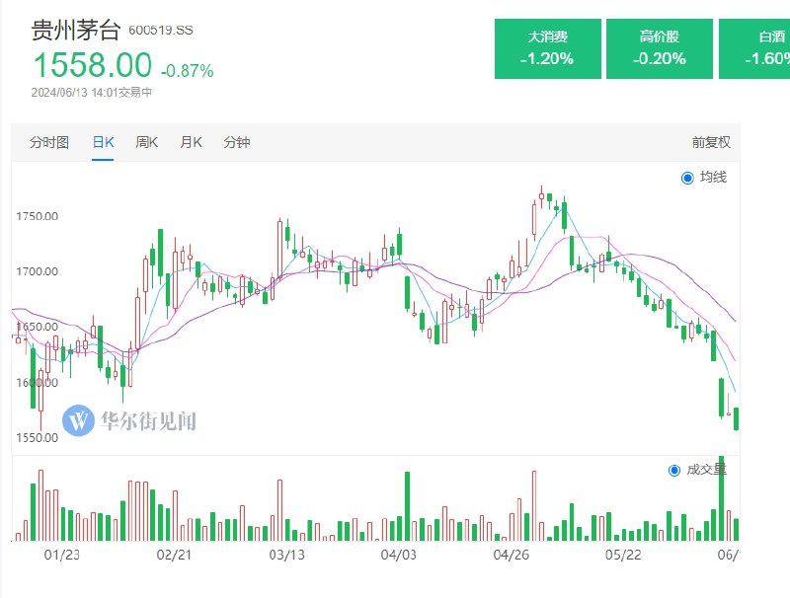The width and height of the screenshot is (790, 598).
Task: Open the 前复权 adjustment option
Action: click(x=711, y=142)
